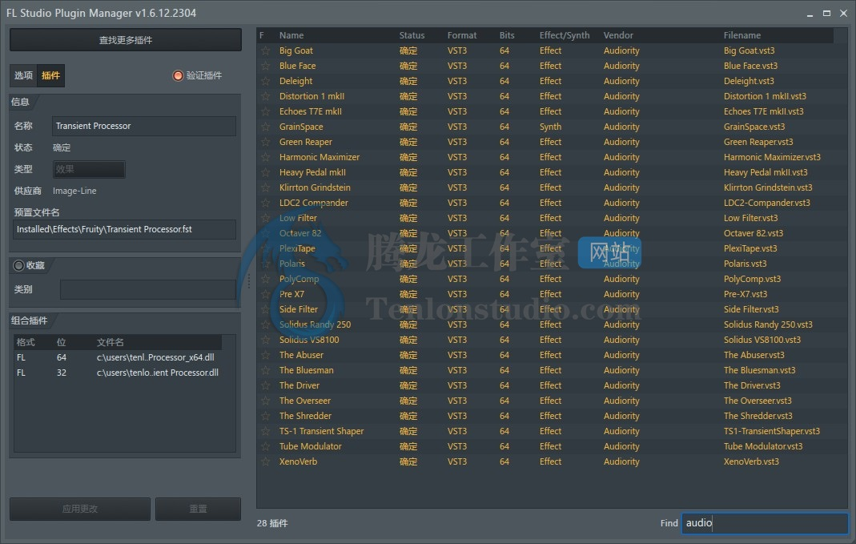Click the 查找更多插件 find more plugins button

(x=126, y=40)
